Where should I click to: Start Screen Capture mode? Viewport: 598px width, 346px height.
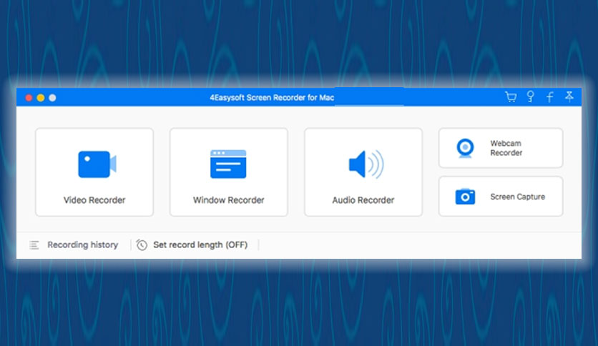(501, 197)
